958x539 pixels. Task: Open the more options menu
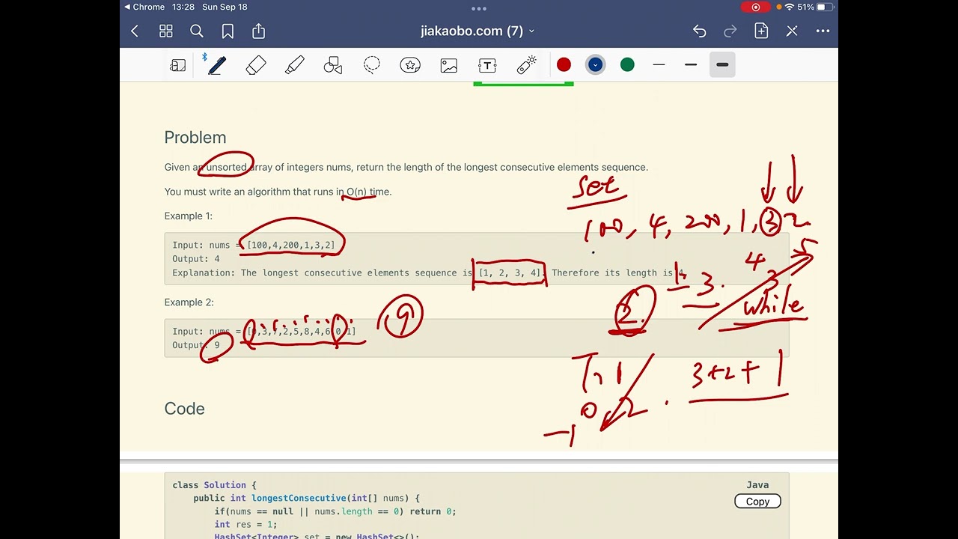pyautogui.click(x=823, y=31)
